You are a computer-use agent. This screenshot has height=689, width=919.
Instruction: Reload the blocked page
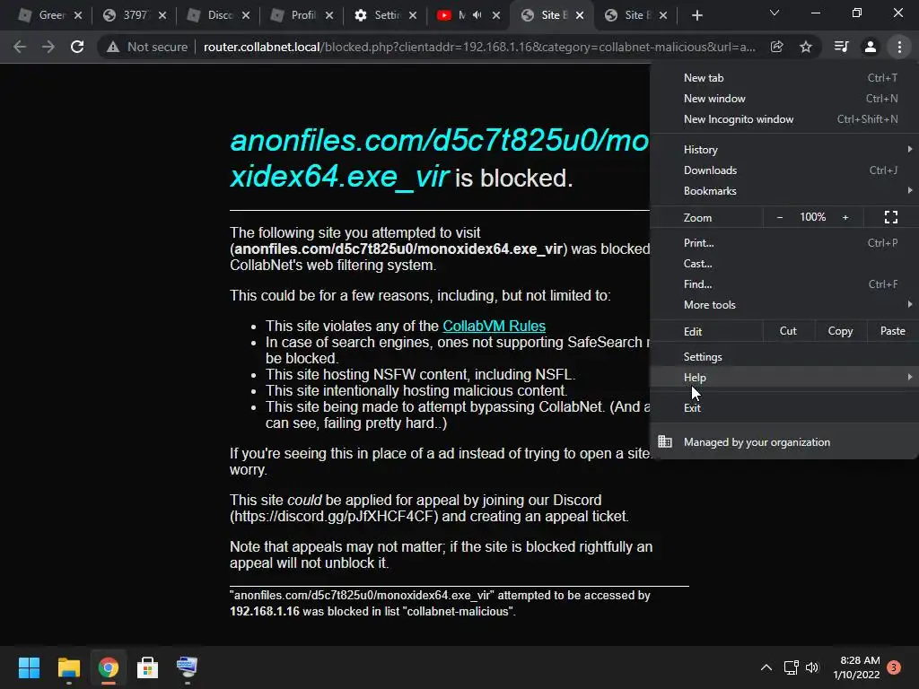[77, 47]
